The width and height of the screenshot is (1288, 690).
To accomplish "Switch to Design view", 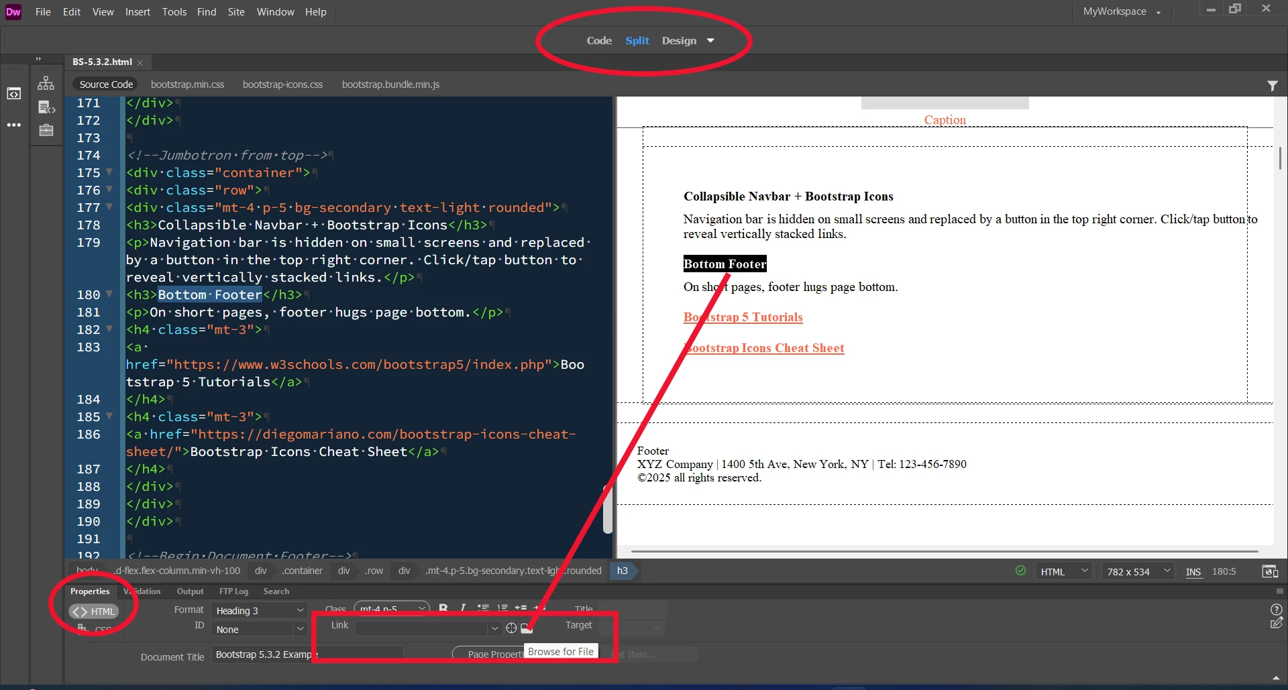I will [679, 41].
